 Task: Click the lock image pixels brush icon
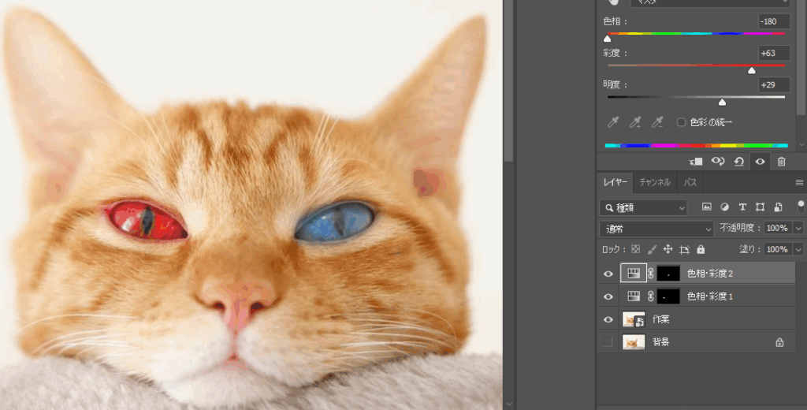coord(652,249)
